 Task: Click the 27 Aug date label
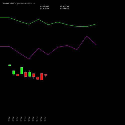click(x=41, y=119)
